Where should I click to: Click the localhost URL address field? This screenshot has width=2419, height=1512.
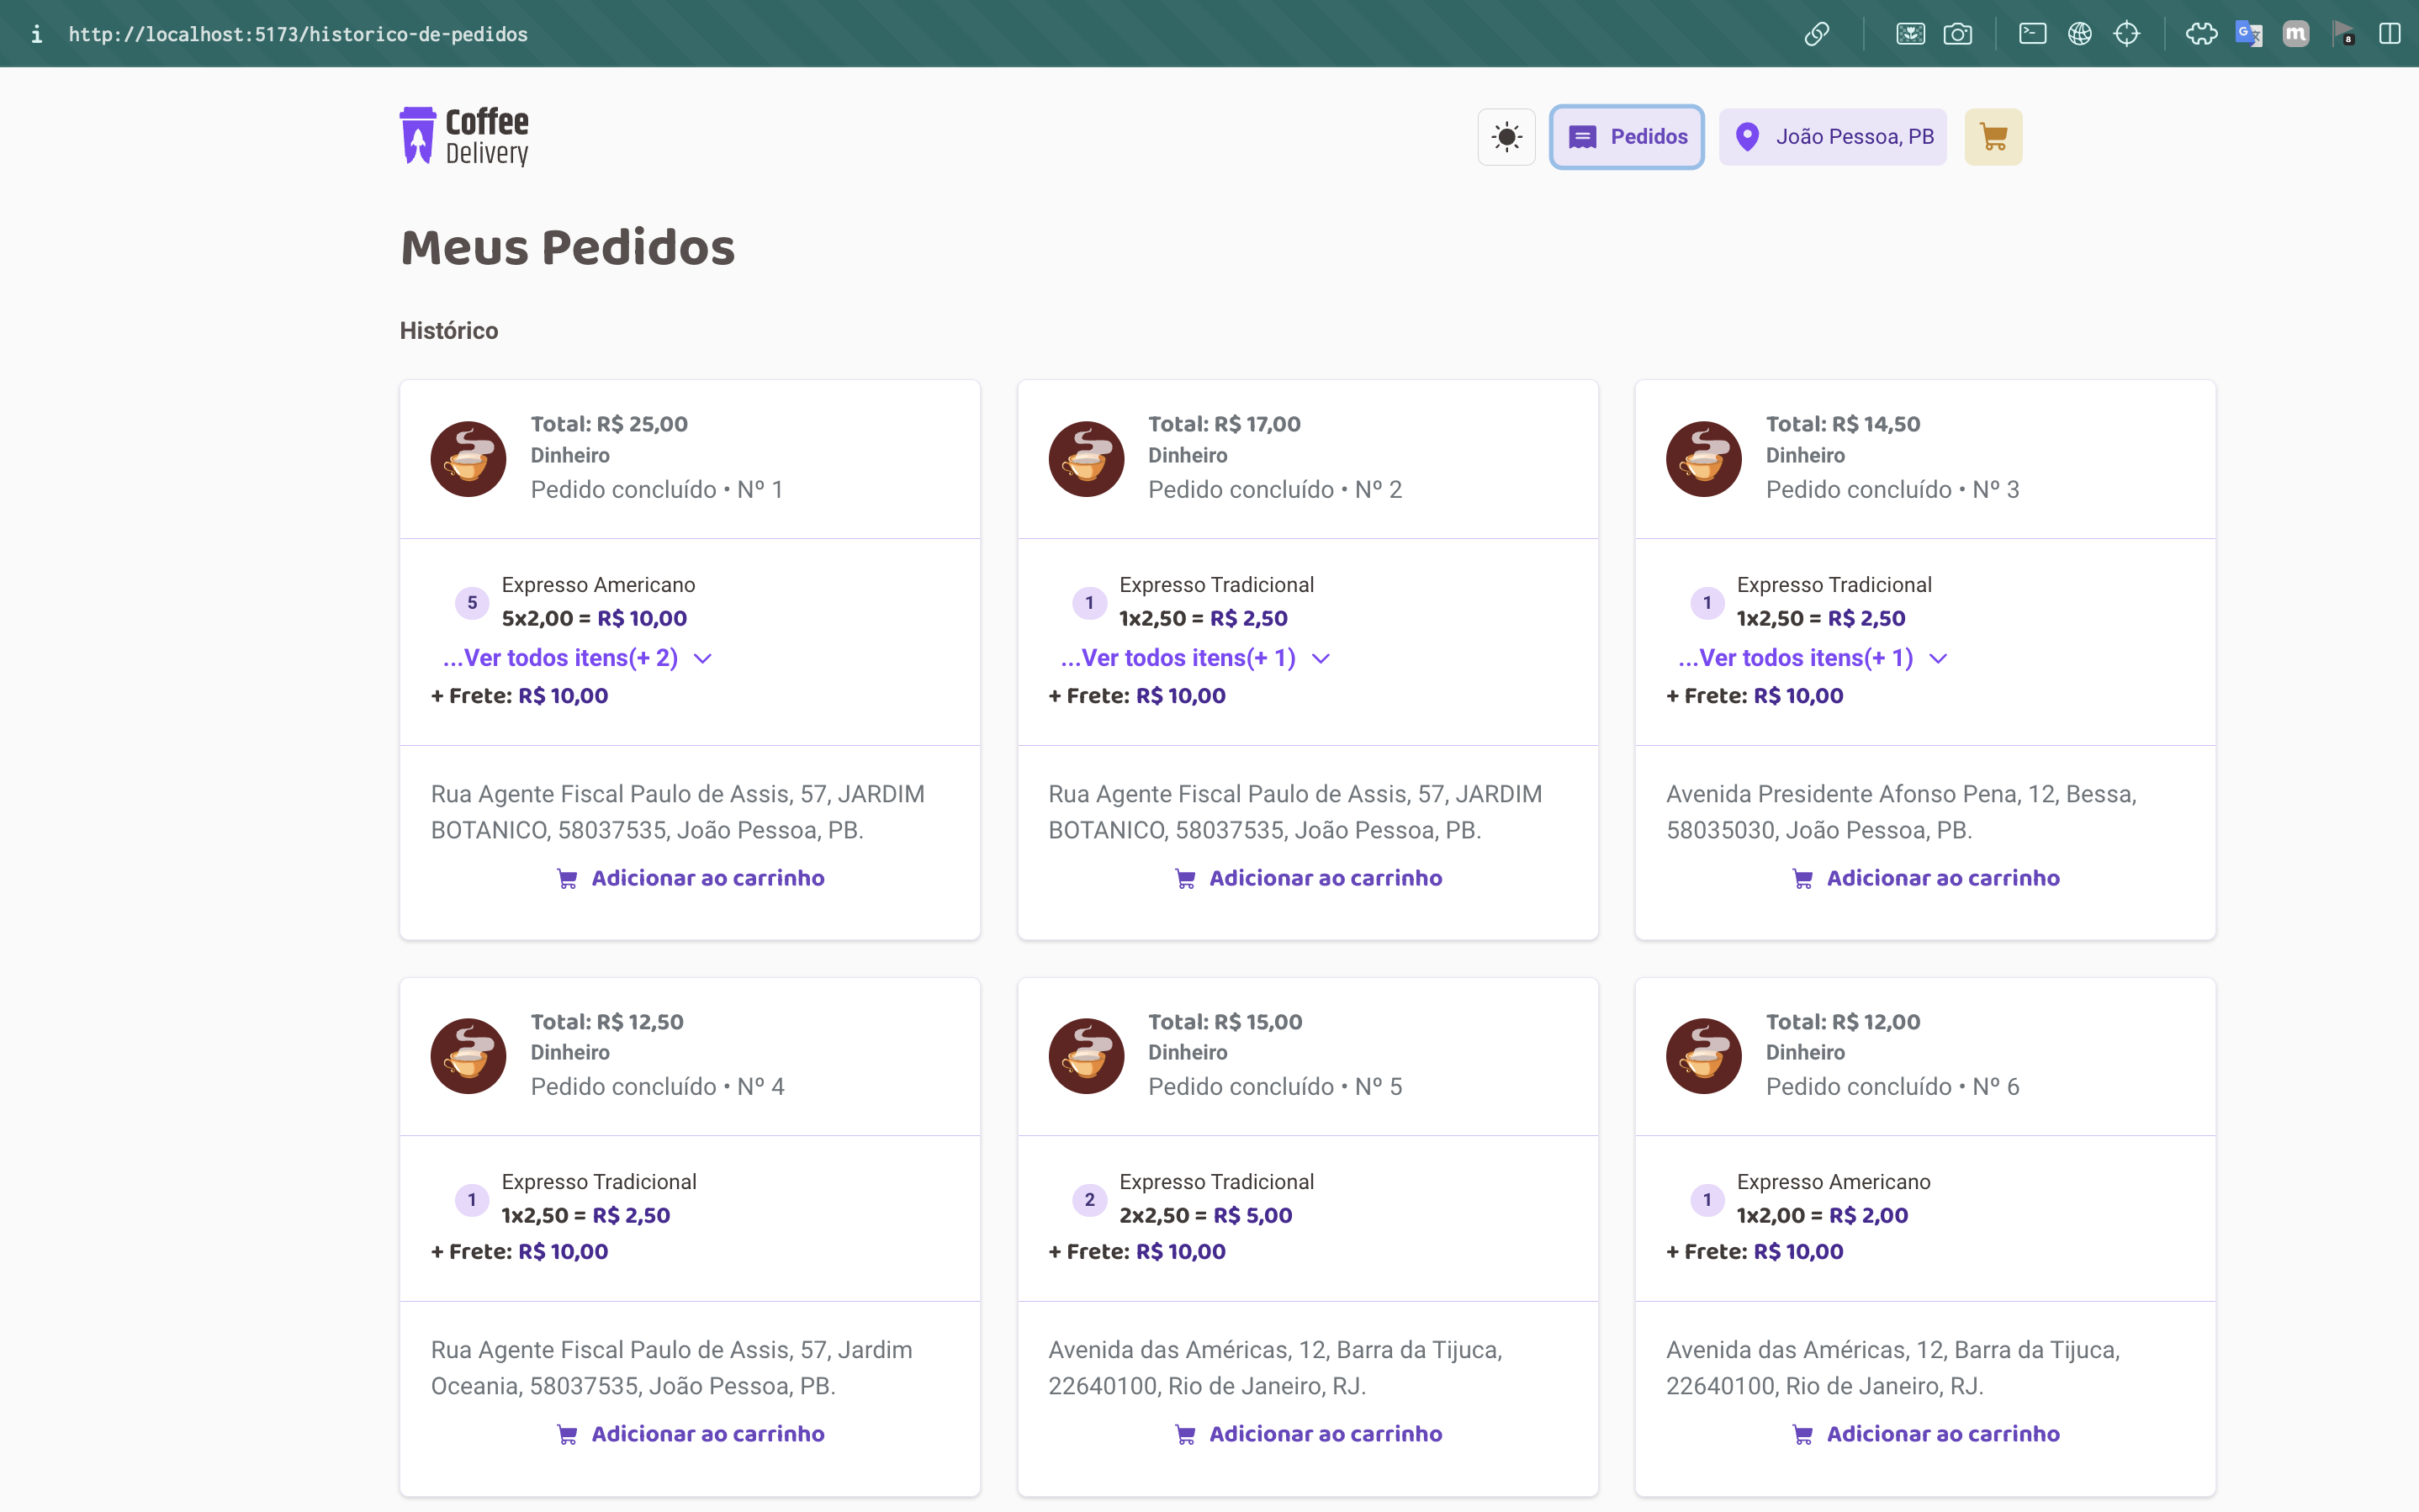(298, 34)
